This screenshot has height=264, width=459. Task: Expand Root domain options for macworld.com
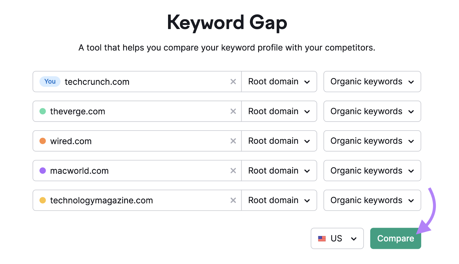(279, 171)
